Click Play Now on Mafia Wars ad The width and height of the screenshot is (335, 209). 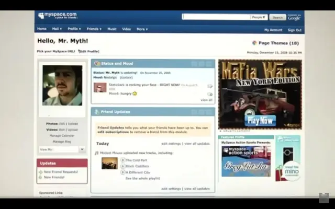(260, 120)
